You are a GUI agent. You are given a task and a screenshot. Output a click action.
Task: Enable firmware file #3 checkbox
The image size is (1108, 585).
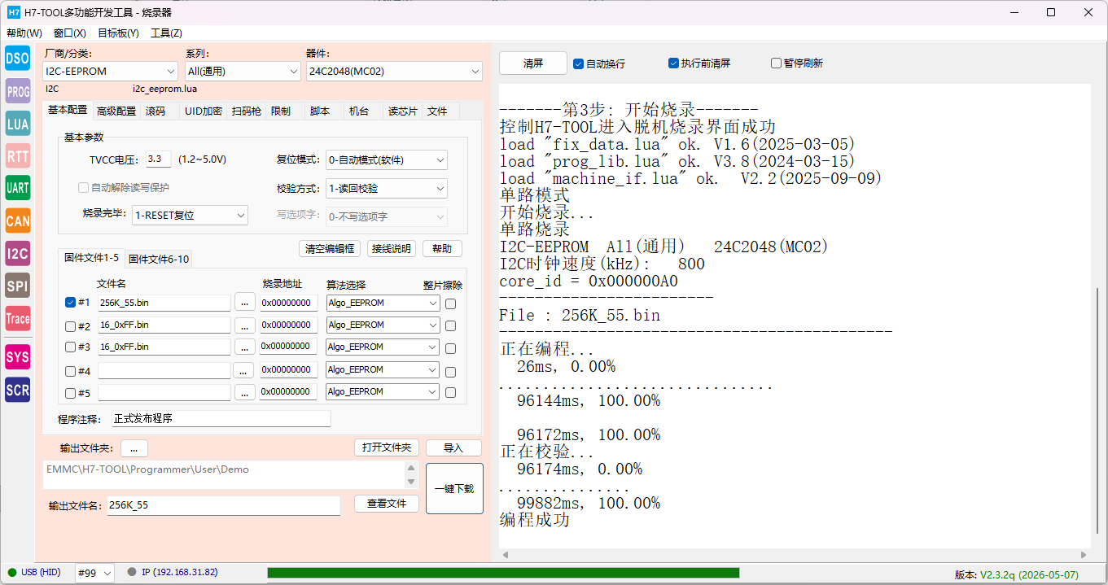click(x=70, y=347)
